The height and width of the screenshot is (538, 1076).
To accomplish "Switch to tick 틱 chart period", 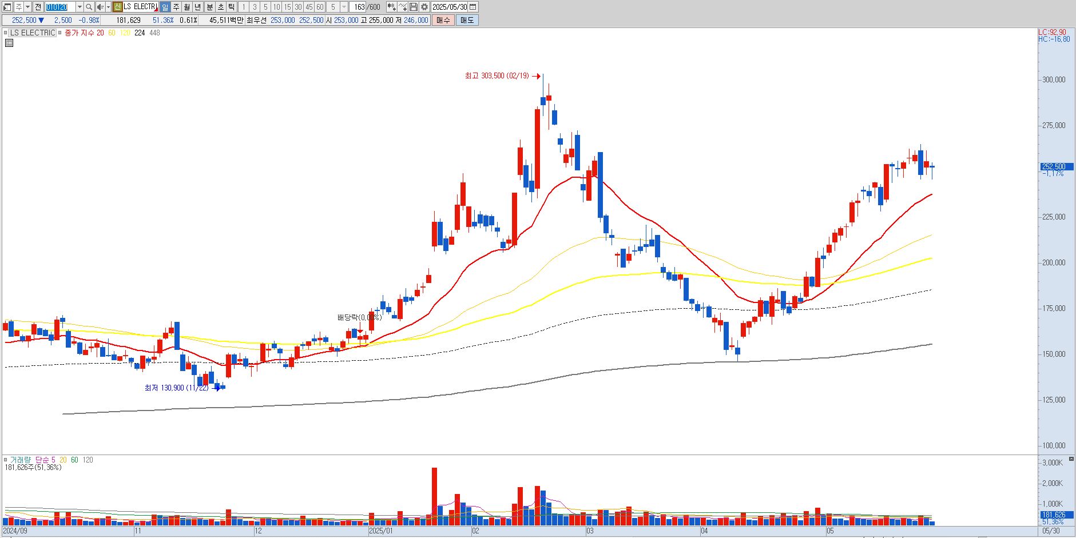I will coord(231,7).
